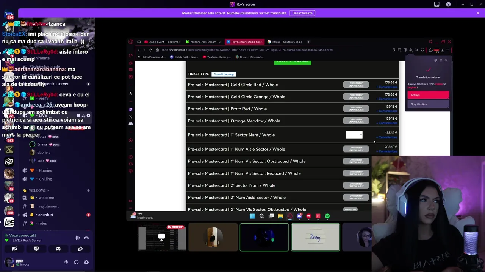485x272 pixels.
Task: Open a new browser tab
Action: tap(308, 42)
